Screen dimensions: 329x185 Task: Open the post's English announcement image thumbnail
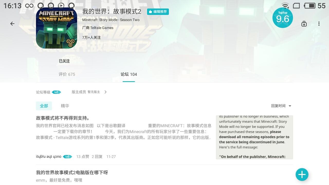click(x=254, y=137)
